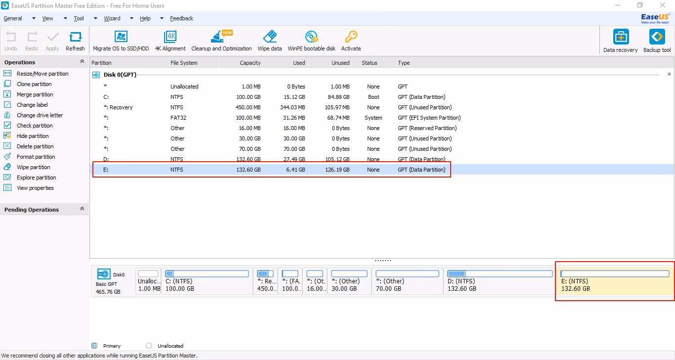The width and height of the screenshot is (675, 360).
Task: Collapse the Disk 0(GPT) group
Action: click(x=669, y=74)
